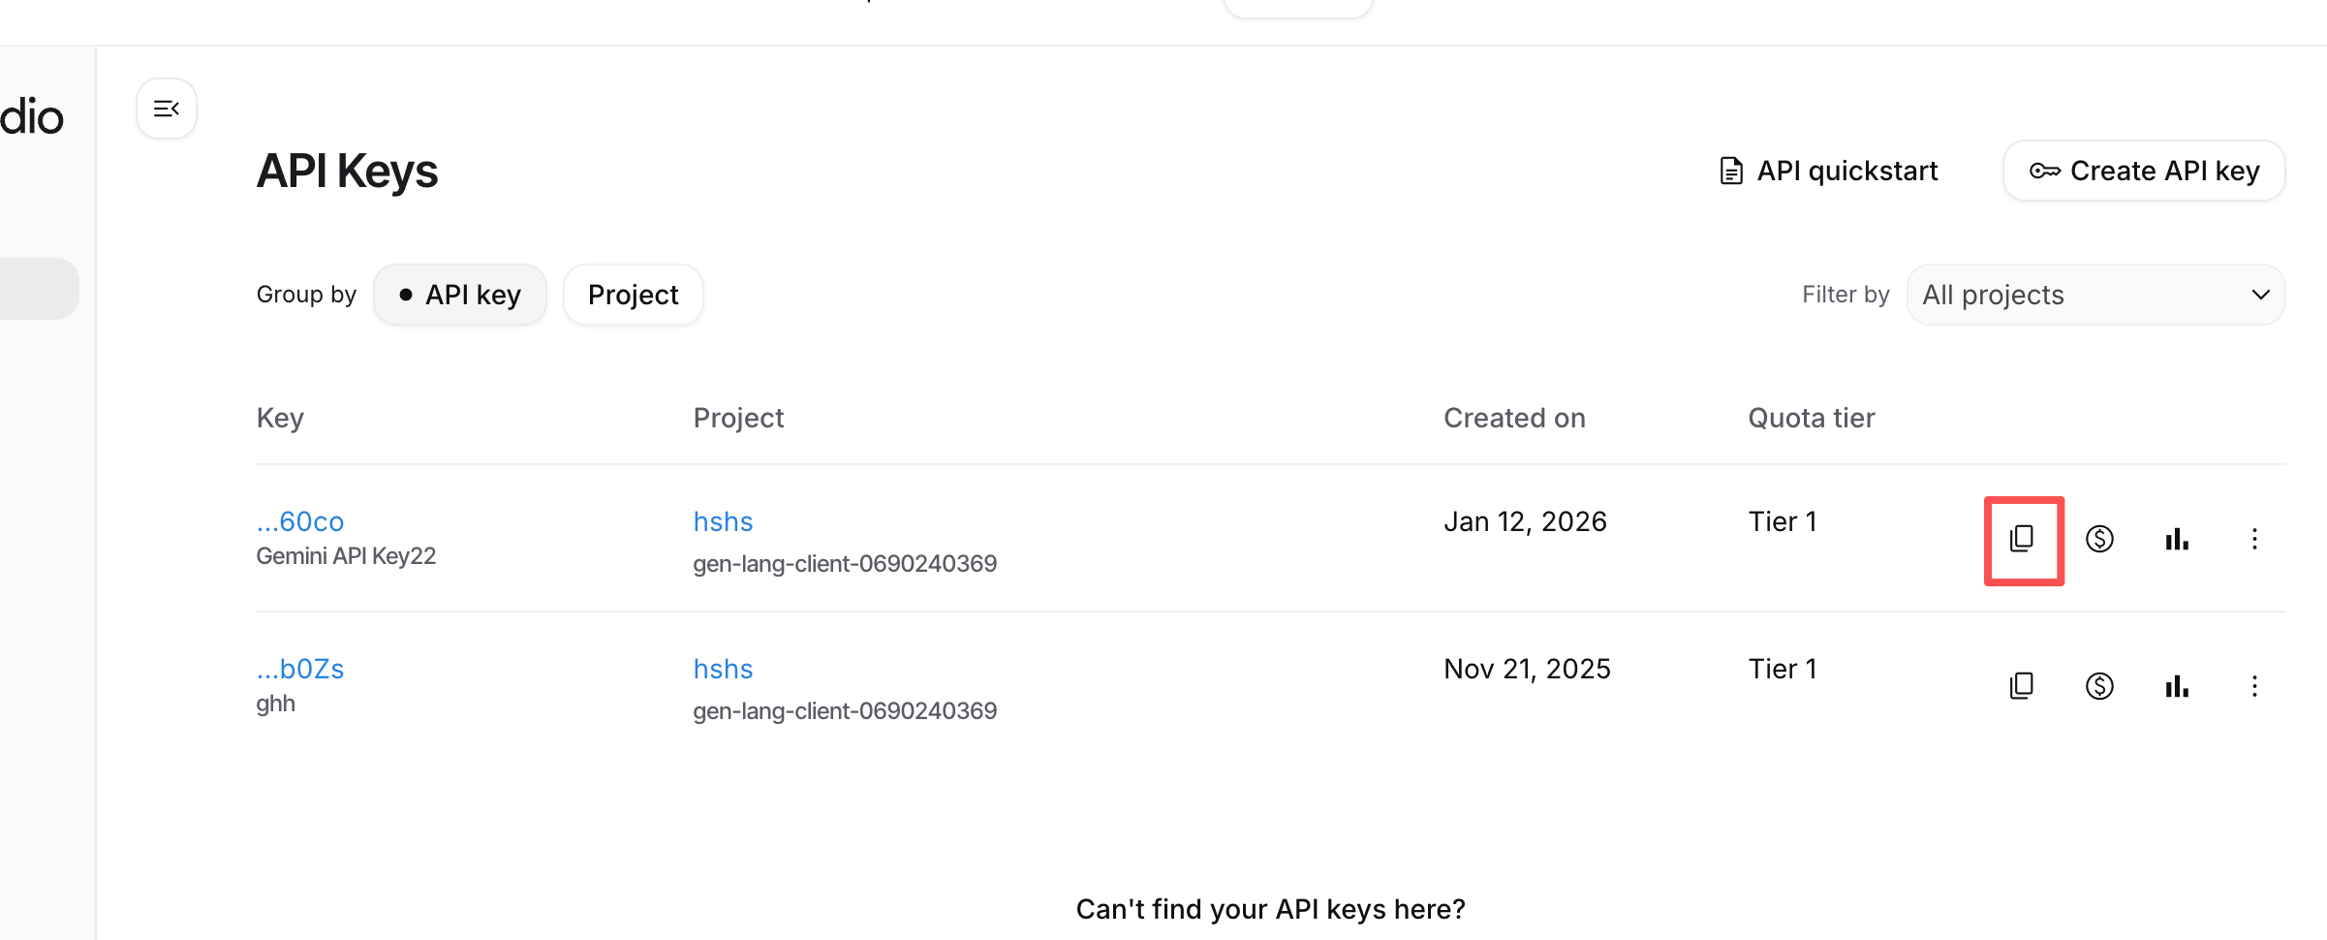The width and height of the screenshot is (2327, 940).
Task: Open the ...60co key details
Action: [x=300, y=521]
